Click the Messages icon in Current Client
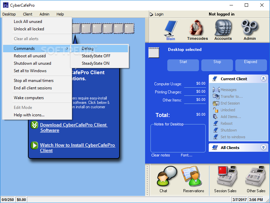Screen dimensions: 270x203 pyautogui.click(x=216, y=90)
